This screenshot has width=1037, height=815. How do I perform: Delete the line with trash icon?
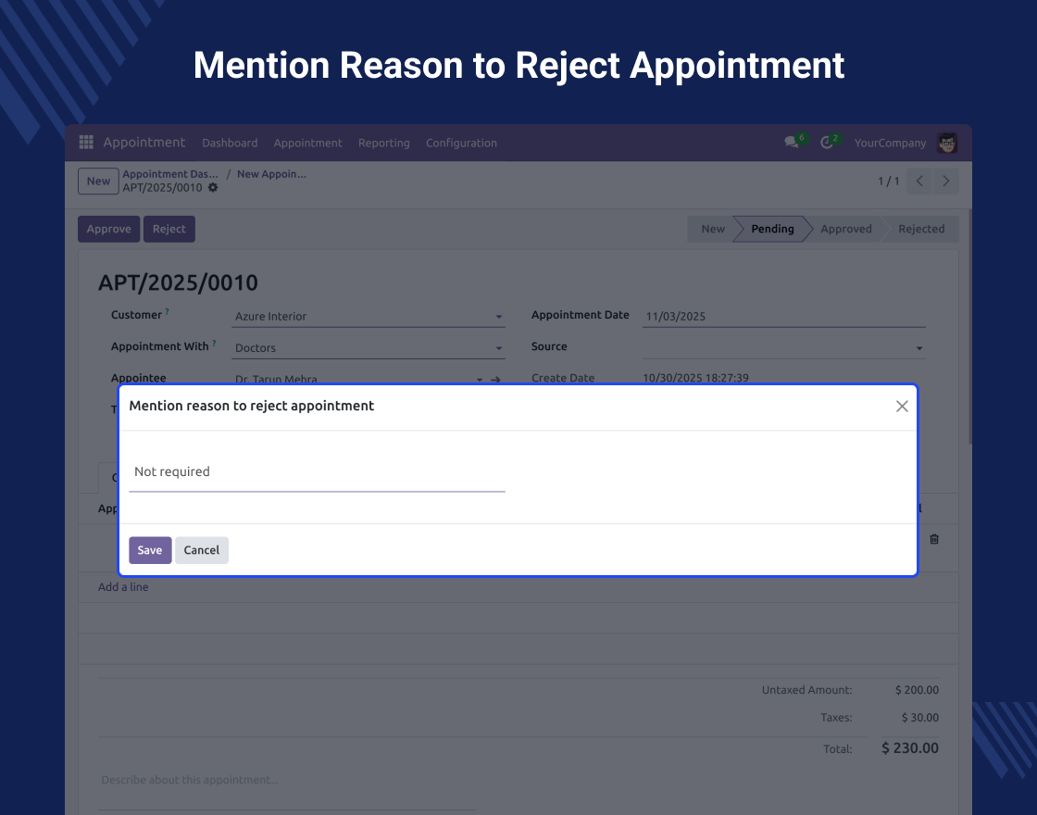pos(934,539)
